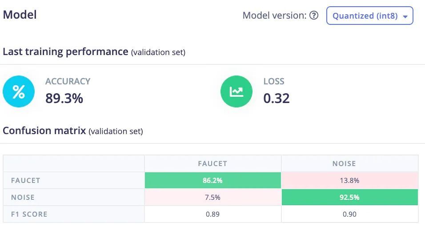Click the 0.89 F1 score value
This screenshot has width=425, height=238.
(x=212, y=214)
